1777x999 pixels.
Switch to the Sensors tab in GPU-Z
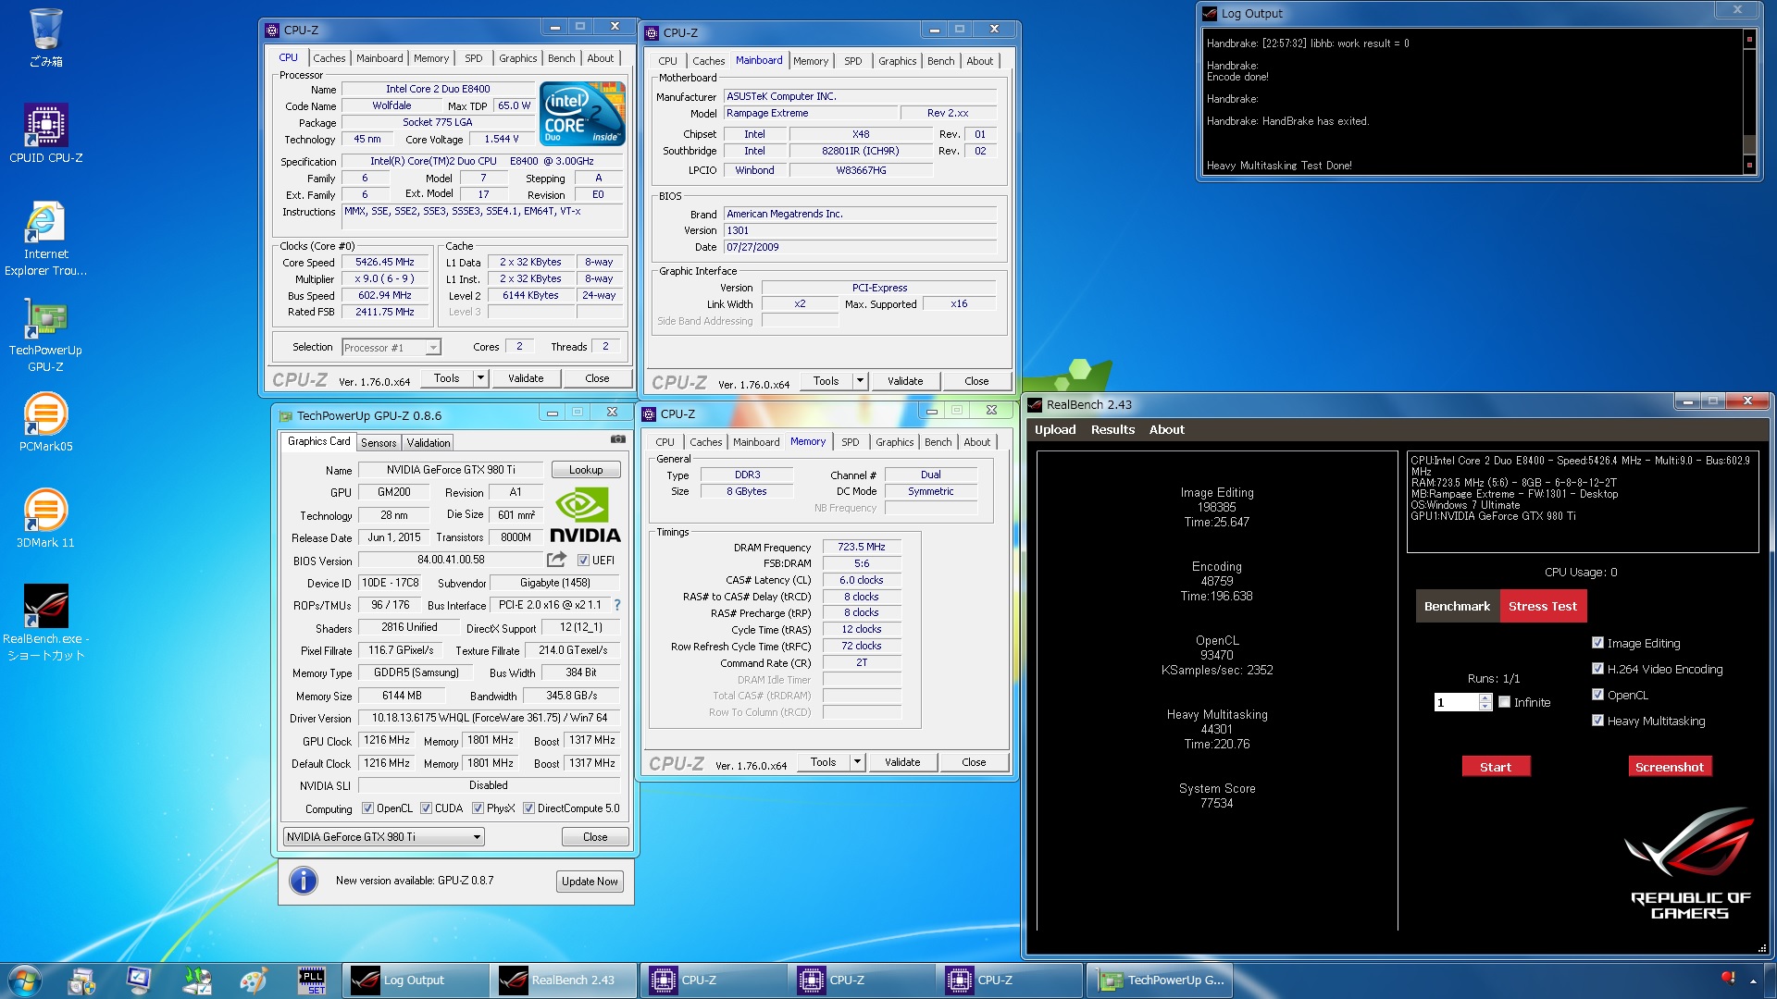pyautogui.click(x=379, y=443)
